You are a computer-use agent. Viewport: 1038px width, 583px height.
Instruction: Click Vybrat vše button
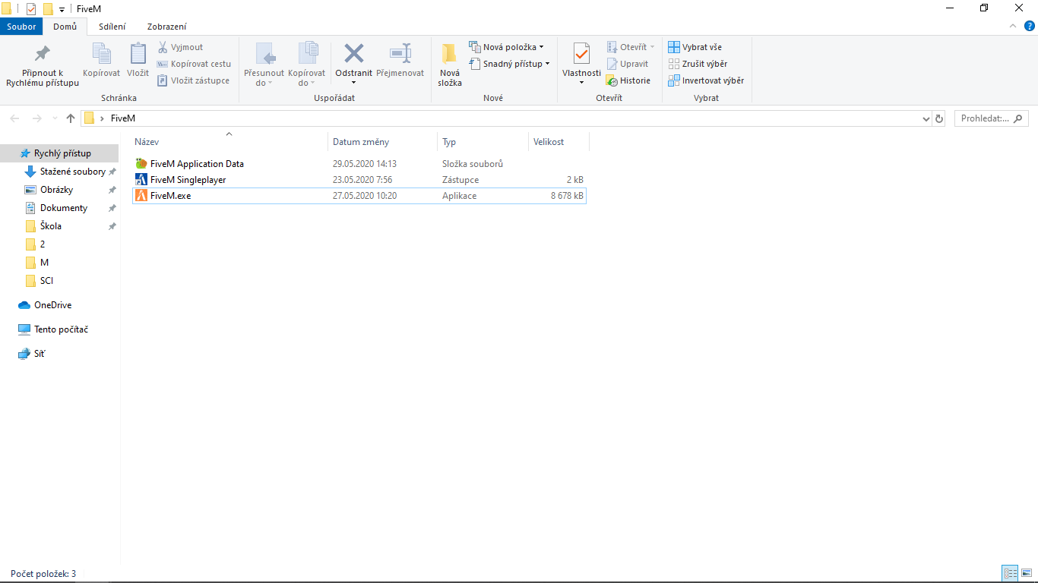[695, 47]
